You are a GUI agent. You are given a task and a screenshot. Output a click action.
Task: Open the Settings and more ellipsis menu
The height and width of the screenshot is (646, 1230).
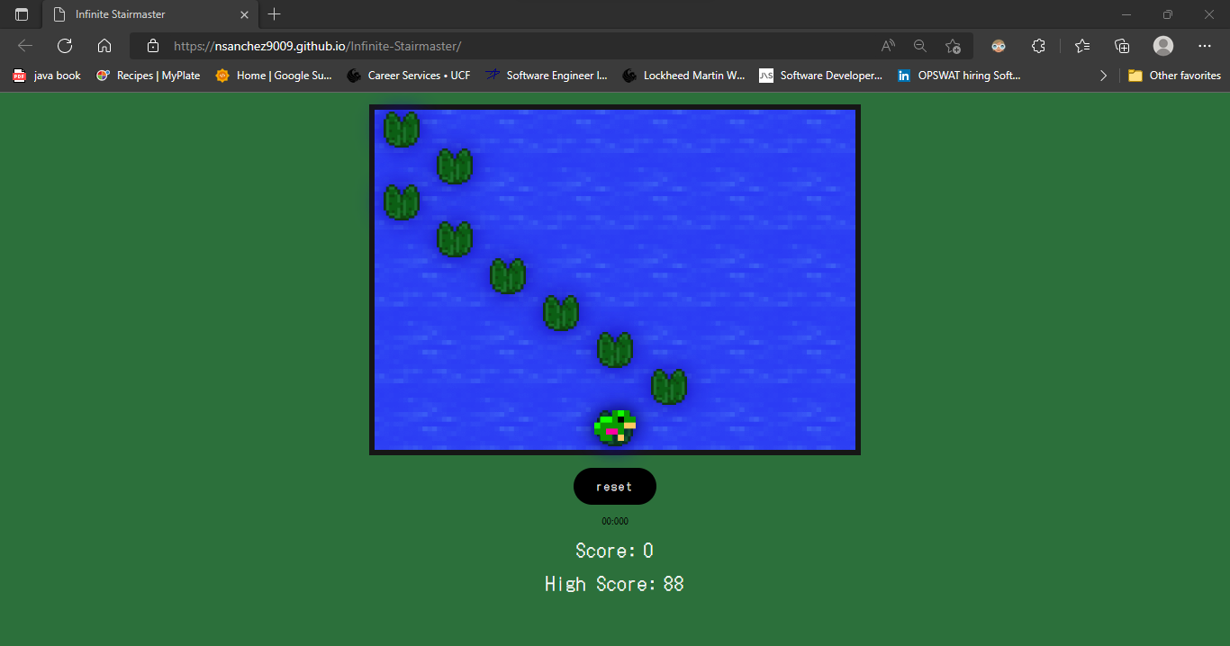(1205, 46)
